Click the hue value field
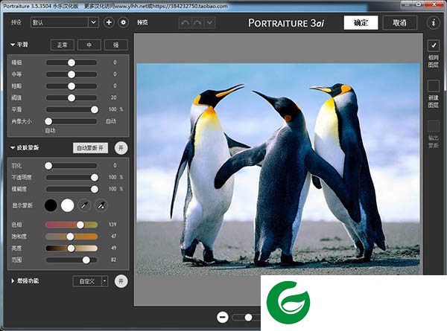Screen dimensions: 447x331 (x=112, y=225)
